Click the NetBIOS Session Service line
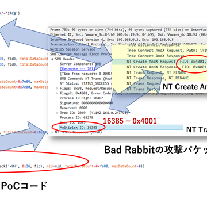 click(72, 49)
